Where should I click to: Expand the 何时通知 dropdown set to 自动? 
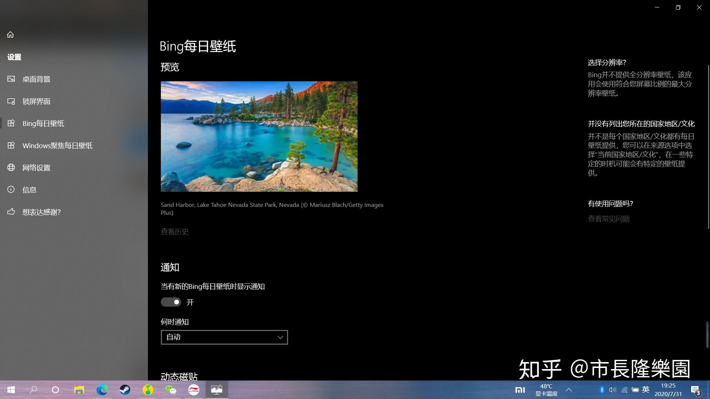pyautogui.click(x=224, y=337)
